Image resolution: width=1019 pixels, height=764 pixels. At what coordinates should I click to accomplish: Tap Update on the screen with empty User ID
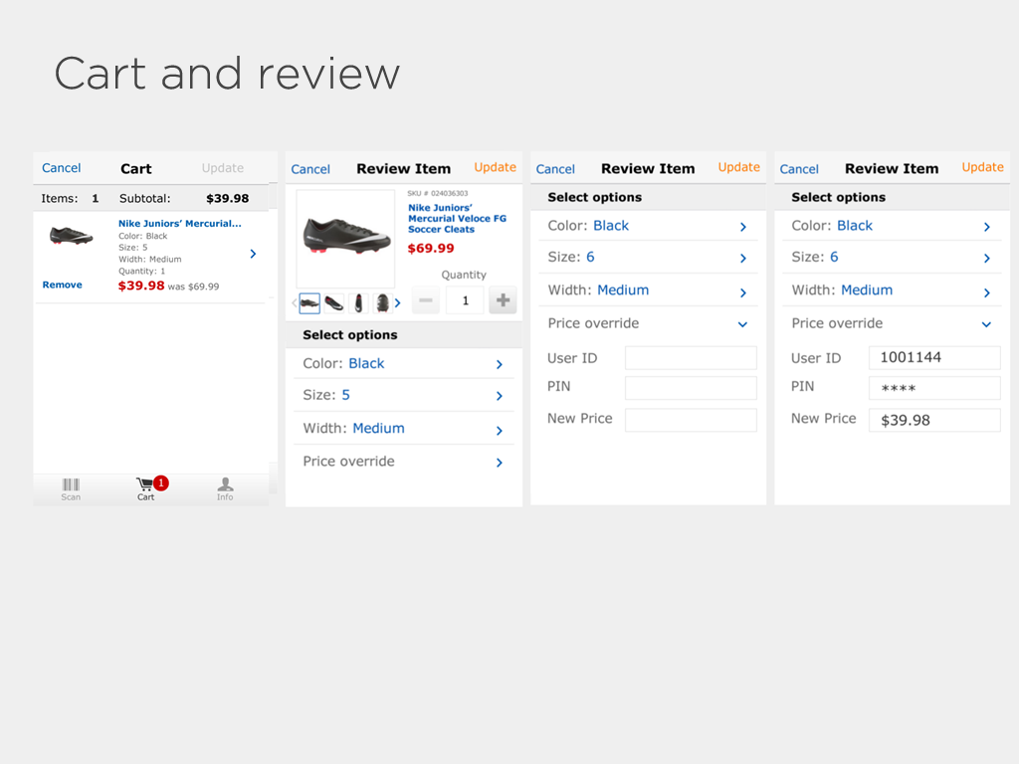click(739, 167)
